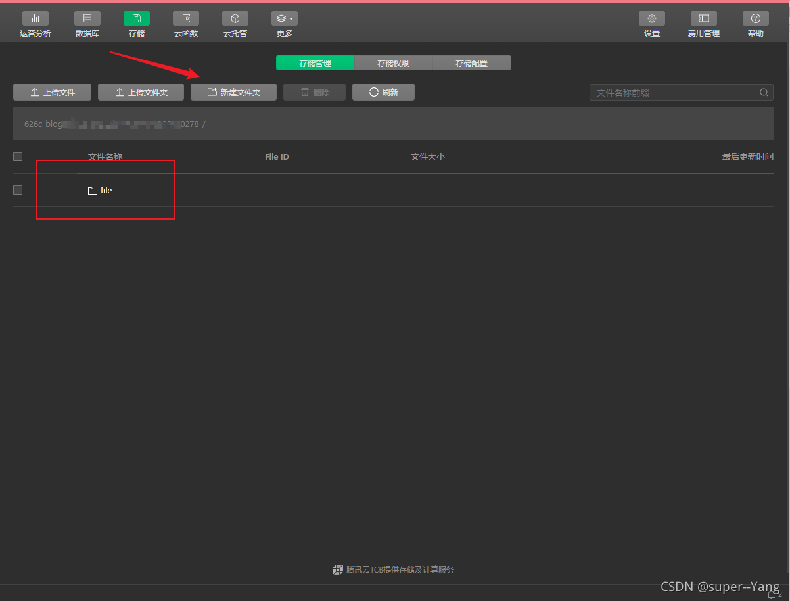Click the folder icon beside file
The width and height of the screenshot is (790, 601).
point(93,191)
